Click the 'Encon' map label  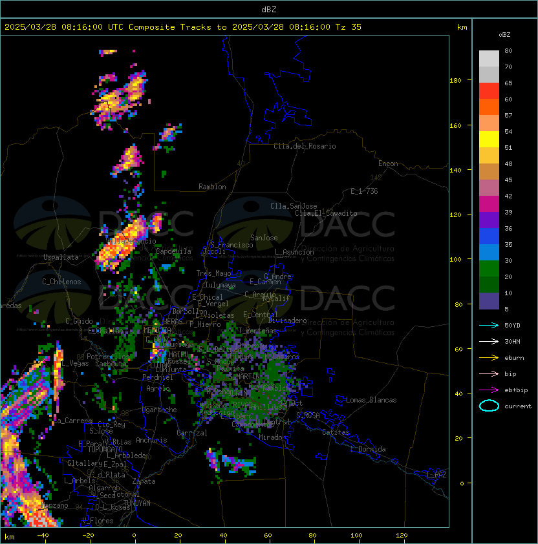pos(388,163)
